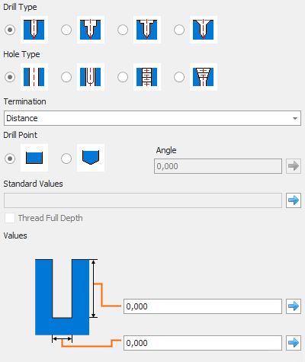Open the hole depth value arrow menu
This screenshot has height=362, width=305.
[294, 306]
